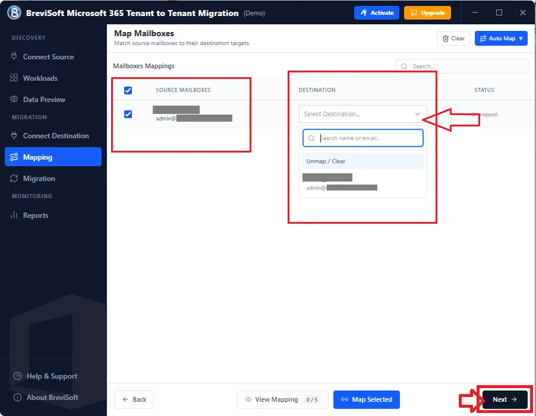Screen dimensions: 536x416
Task: Click the Migration sync icon
Action: 14,179
